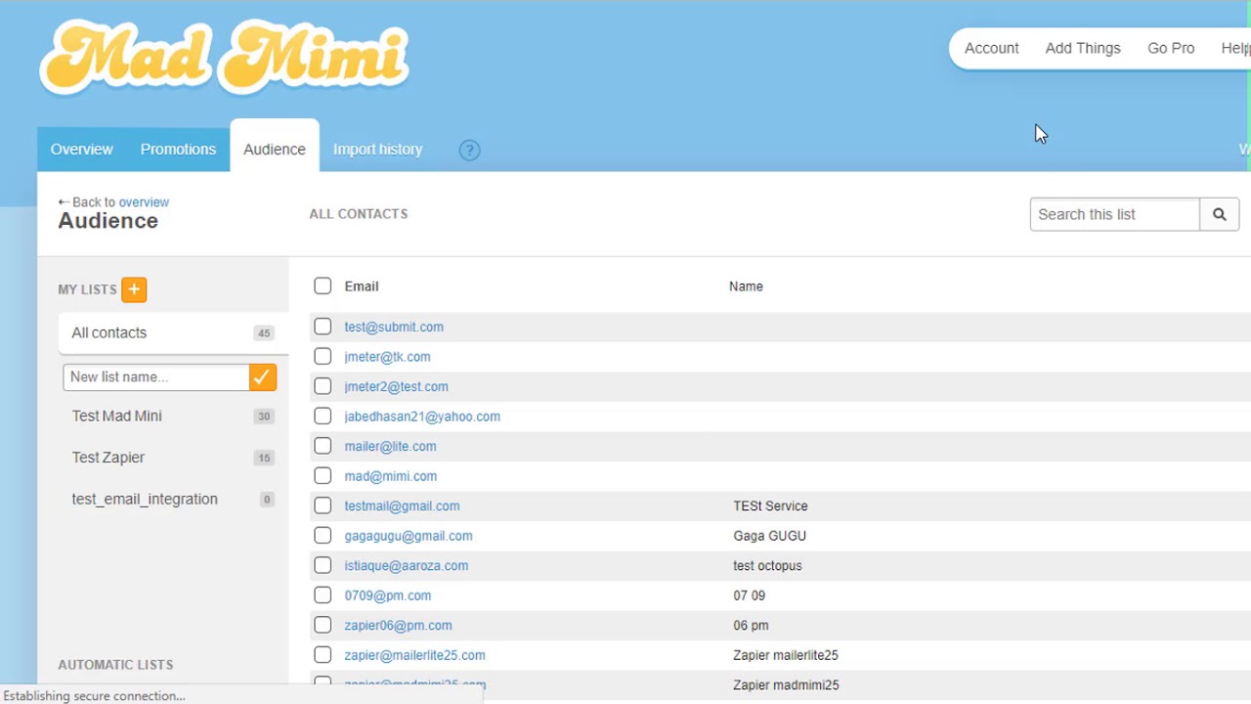Image resolution: width=1251 pixels, height=704 pixels.
Task: Focus the New list name field
Action: pyautogui.click(x=156, y=377)
